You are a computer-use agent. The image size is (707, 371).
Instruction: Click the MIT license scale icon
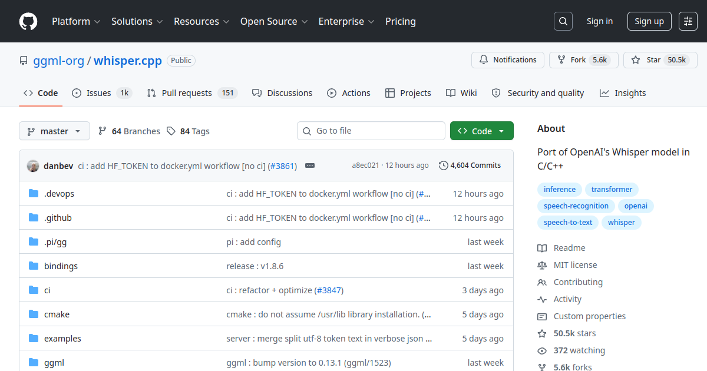point(542,265)
